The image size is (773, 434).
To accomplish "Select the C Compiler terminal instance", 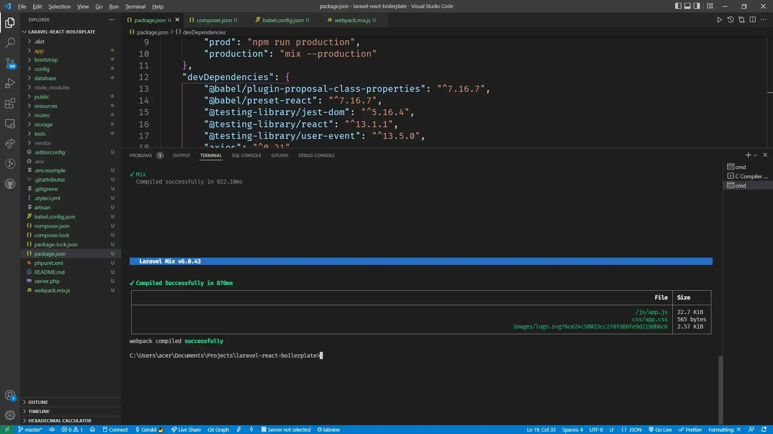I will coord(748,176).
